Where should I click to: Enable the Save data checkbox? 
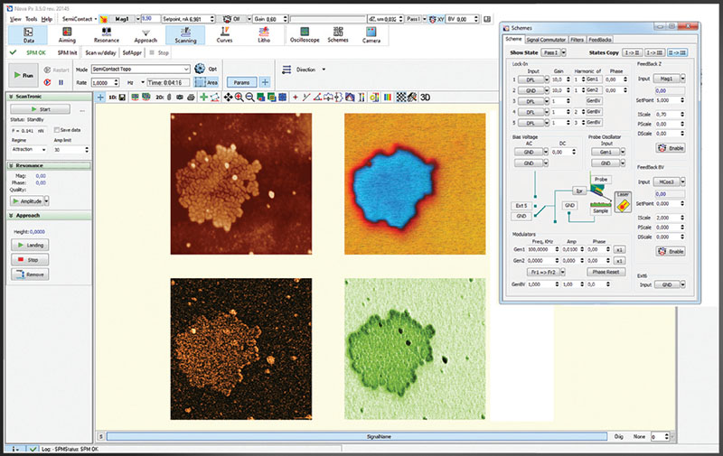pyautogui.click(x=57, y=130)
